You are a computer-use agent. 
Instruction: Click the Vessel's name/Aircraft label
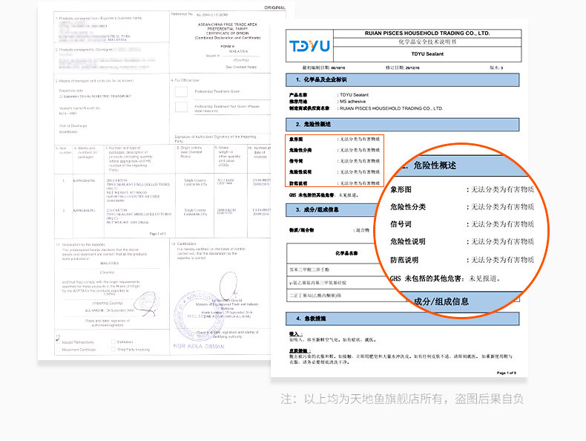[79, 108]
